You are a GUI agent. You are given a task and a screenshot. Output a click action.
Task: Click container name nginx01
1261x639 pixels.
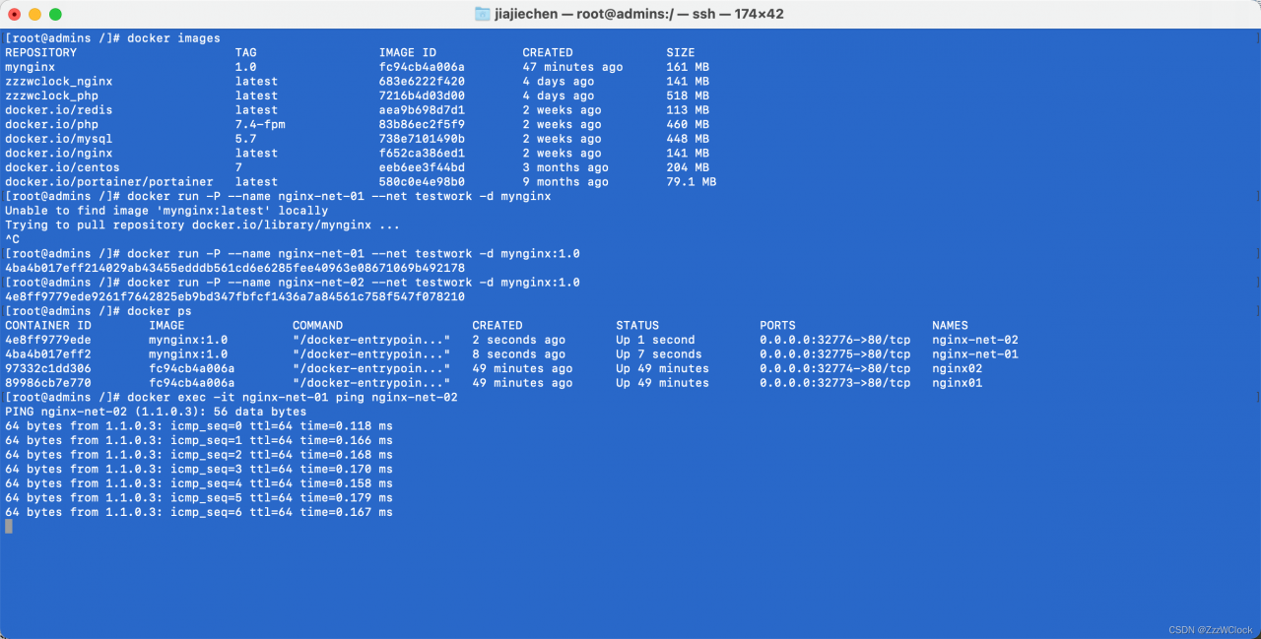click(x=958, y=383)
